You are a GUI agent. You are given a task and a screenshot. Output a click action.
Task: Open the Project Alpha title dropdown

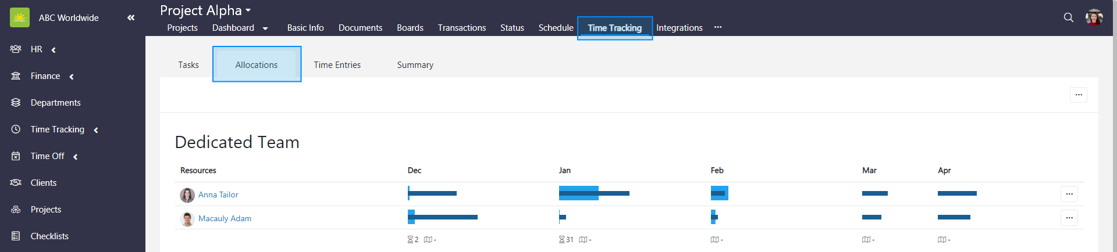[x=248, y=10]
